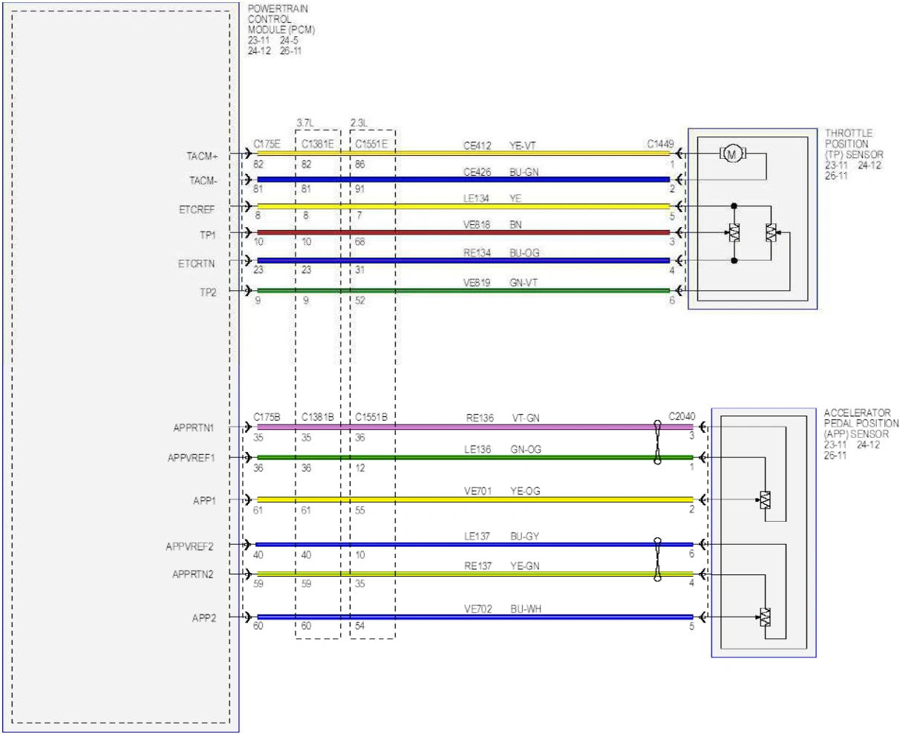The height and width of the screenshot is (734, 900).
Task: Select the THROTTLE POSITION (TP) SENSOR title
Action: tap(854, 144)
